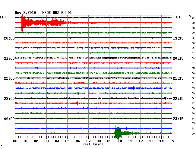Screen dimensions: 196x149
Task: Select the "09" minute tick label
Action: 109,141
